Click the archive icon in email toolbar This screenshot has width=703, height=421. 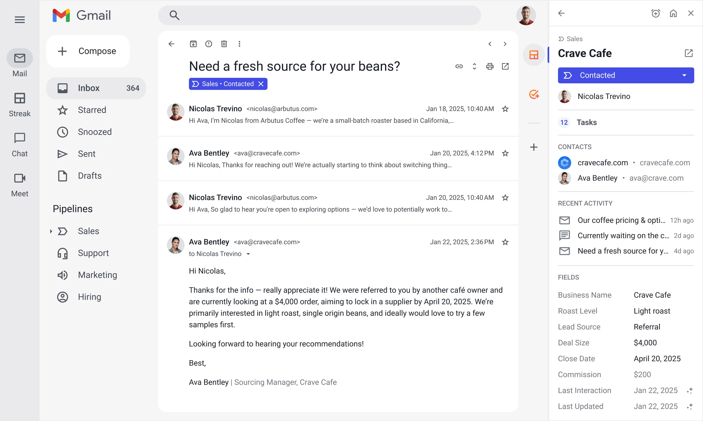(193, 44)
